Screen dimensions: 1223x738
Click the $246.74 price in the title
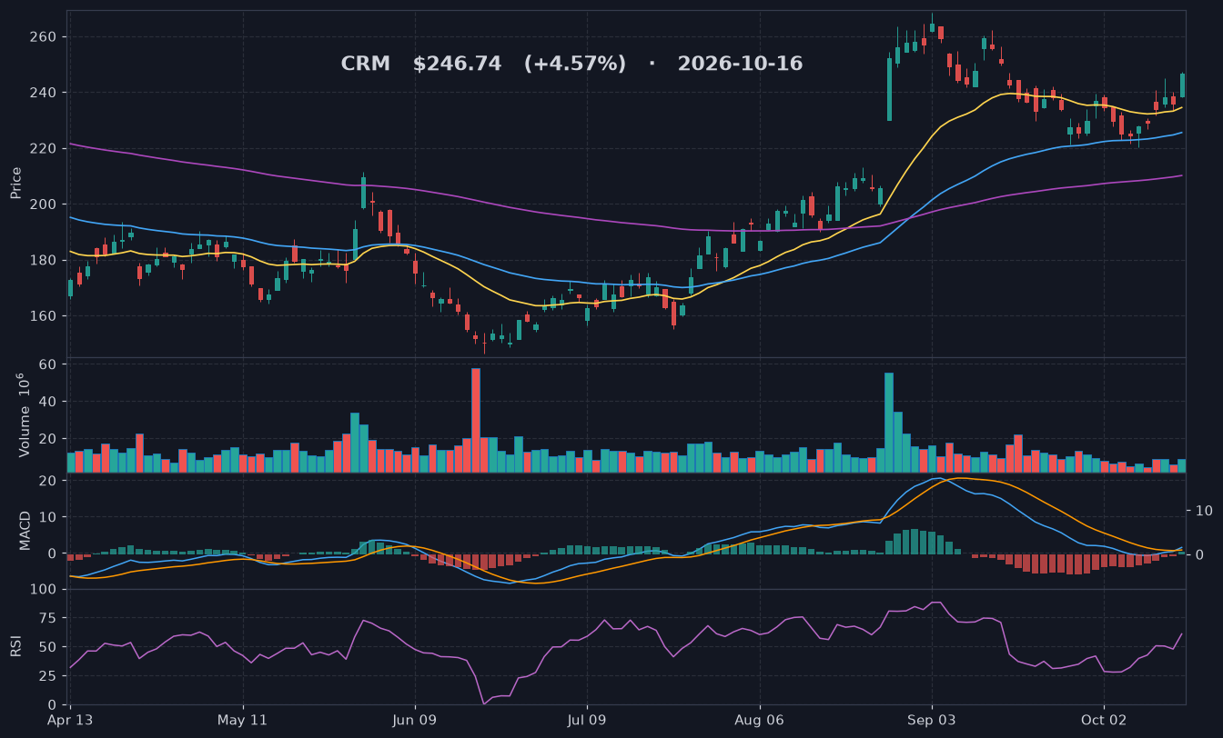point(457,65)
